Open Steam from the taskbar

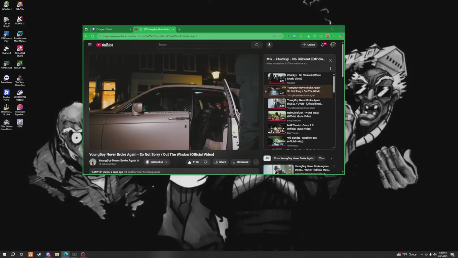tap(39, 254)
